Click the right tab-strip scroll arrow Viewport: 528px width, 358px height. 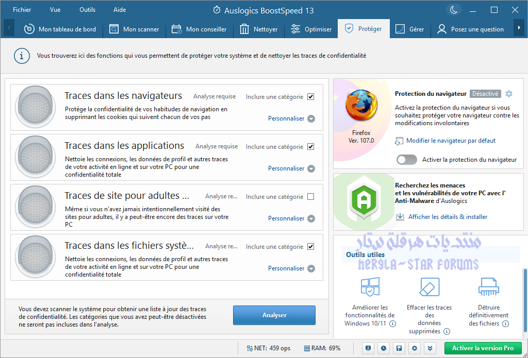(519, 28)
